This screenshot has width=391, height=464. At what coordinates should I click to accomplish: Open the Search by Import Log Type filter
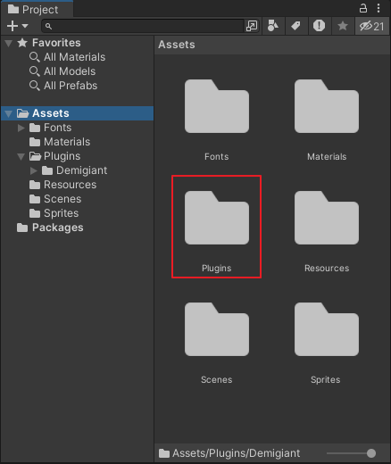(319, 26)
